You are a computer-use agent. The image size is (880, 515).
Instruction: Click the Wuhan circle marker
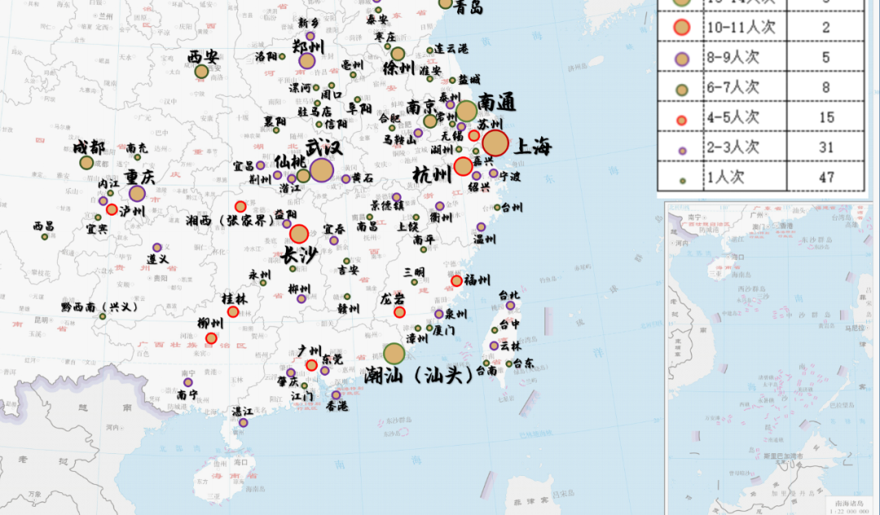[x=322, y=170]
